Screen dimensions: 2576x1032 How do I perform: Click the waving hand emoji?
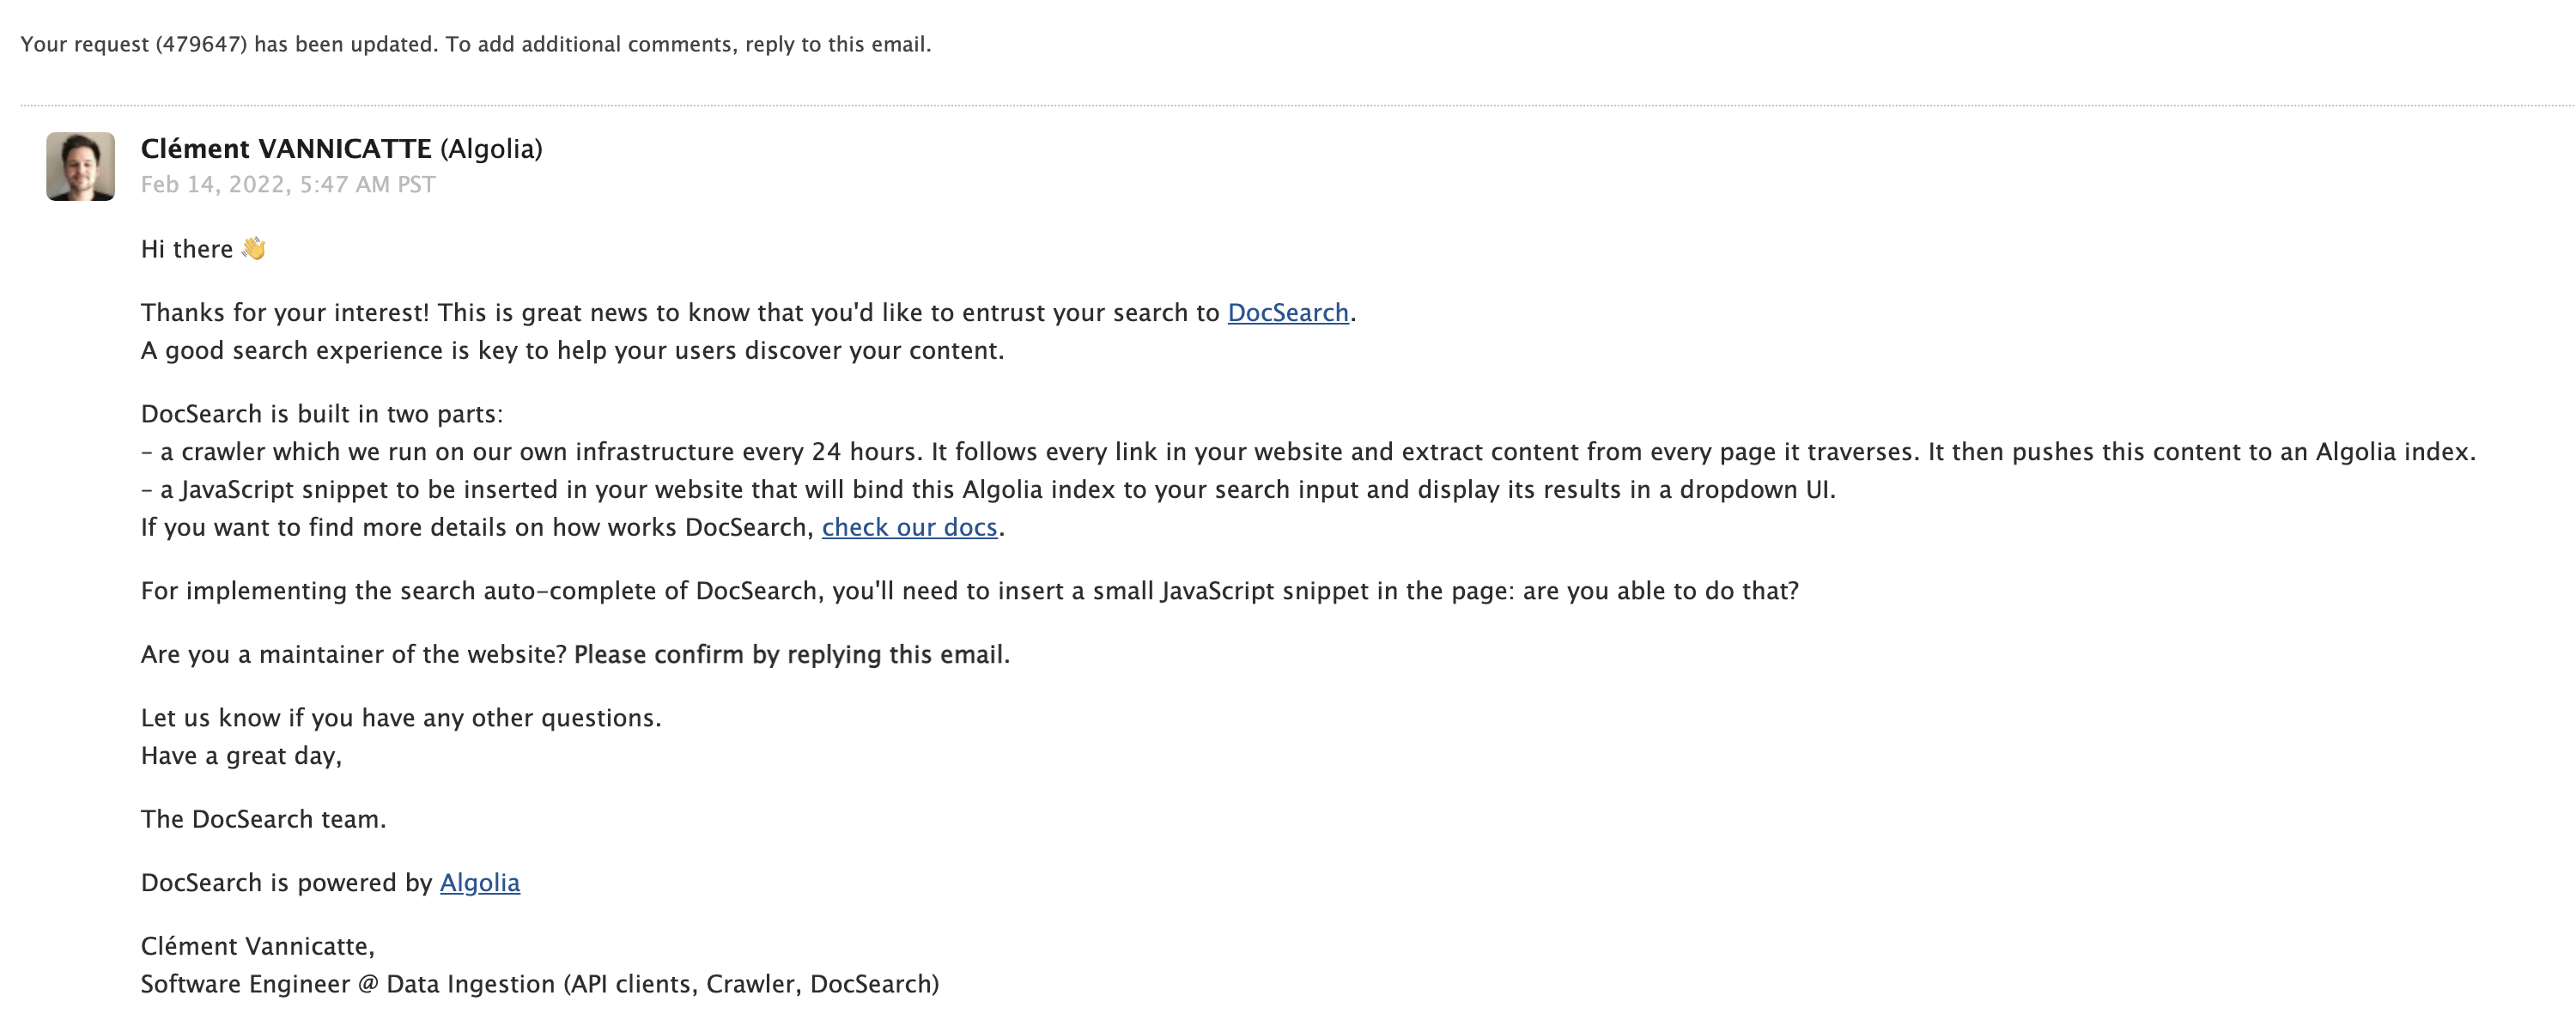[x=253, y=249]
